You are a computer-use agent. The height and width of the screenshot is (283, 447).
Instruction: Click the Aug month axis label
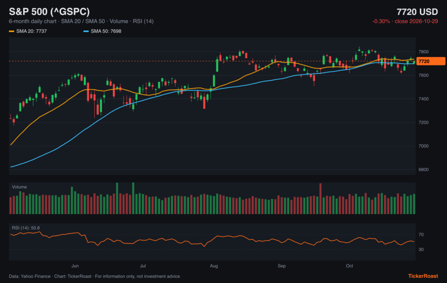pos(214,266)
